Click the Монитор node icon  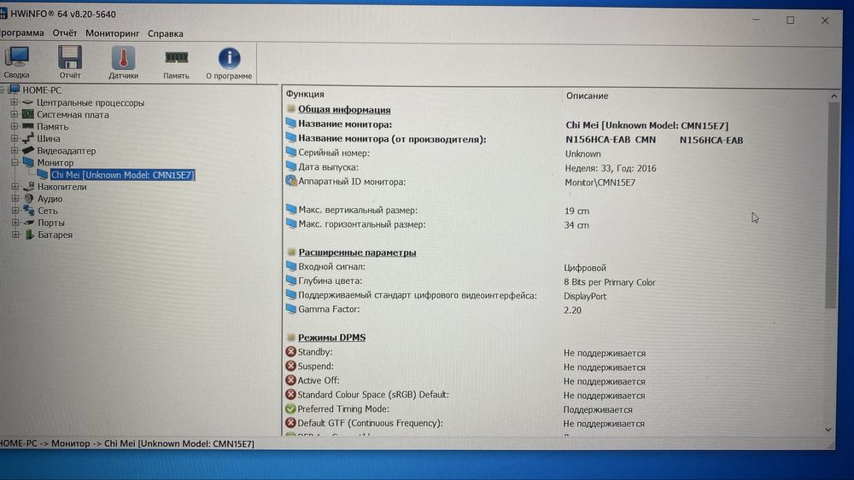pos(28,162)
